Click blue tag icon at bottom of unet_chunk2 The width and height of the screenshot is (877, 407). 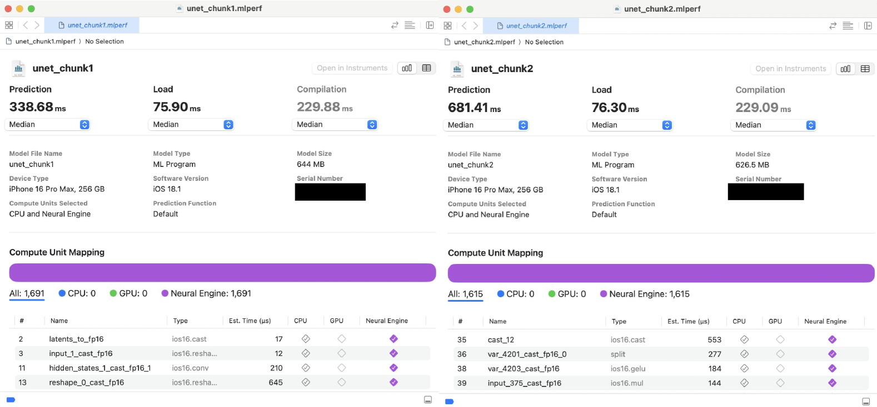tap(450, 401)
